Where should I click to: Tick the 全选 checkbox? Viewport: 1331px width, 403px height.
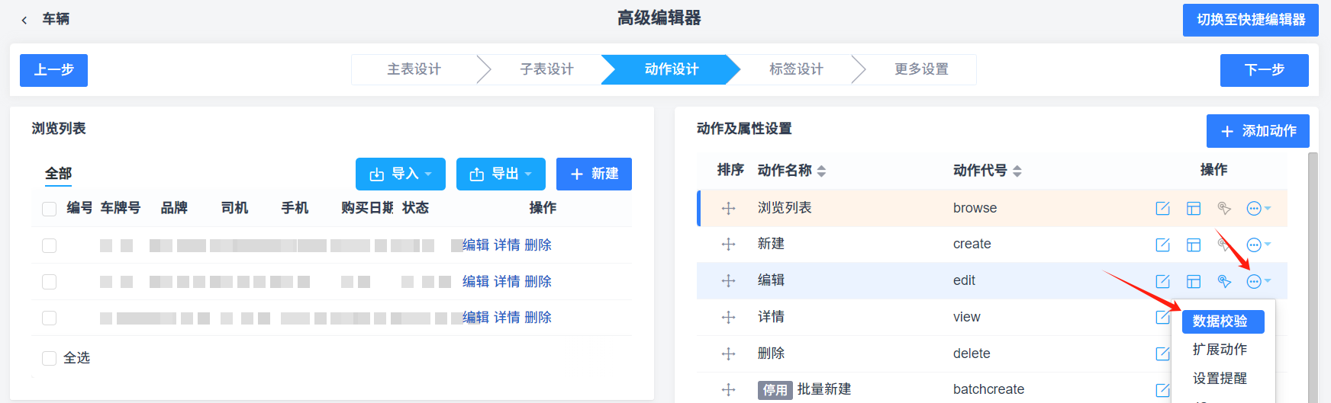pyautogui.click(x=50, y=358)
